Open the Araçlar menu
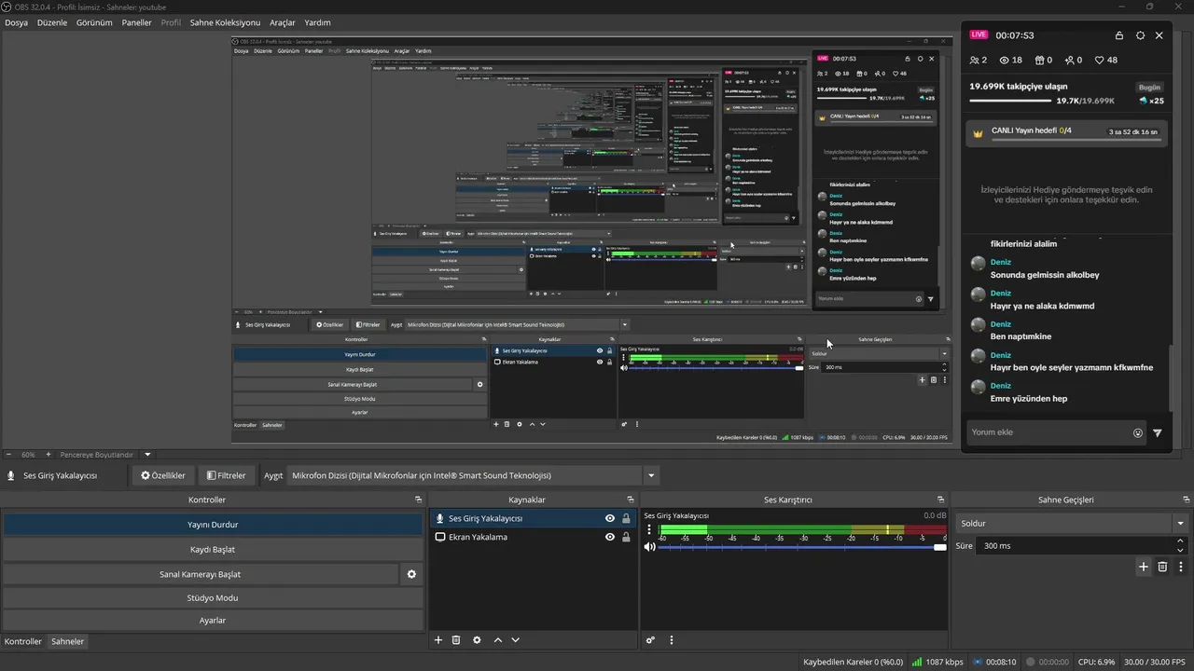 tap(283, 22)
